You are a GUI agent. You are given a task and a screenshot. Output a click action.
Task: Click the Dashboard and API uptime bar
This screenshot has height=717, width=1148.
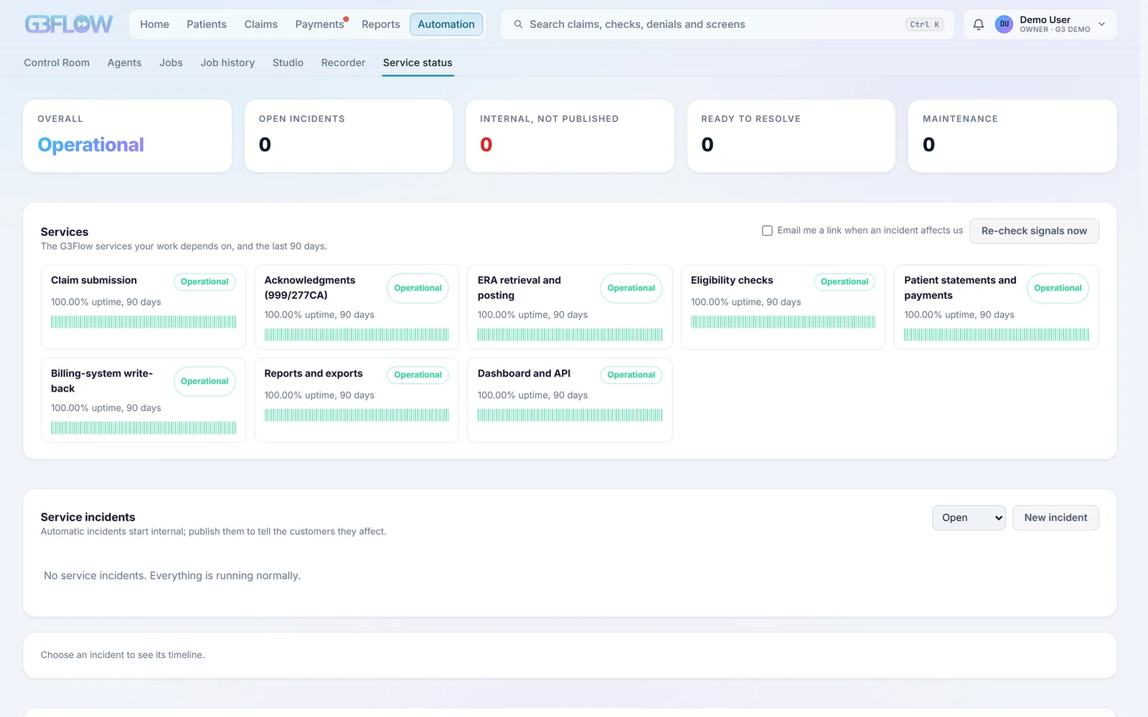570,415
